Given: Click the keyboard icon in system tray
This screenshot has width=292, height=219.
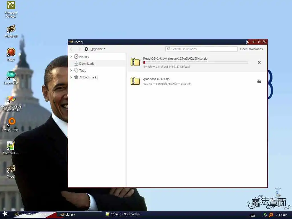Looking at the screenshot, I should coord(253,216).
